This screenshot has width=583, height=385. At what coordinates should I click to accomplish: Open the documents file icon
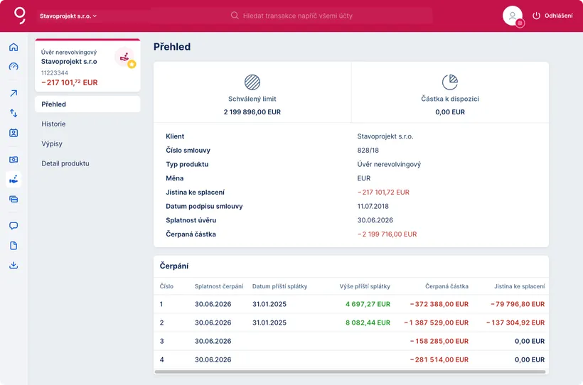[14, 246]
